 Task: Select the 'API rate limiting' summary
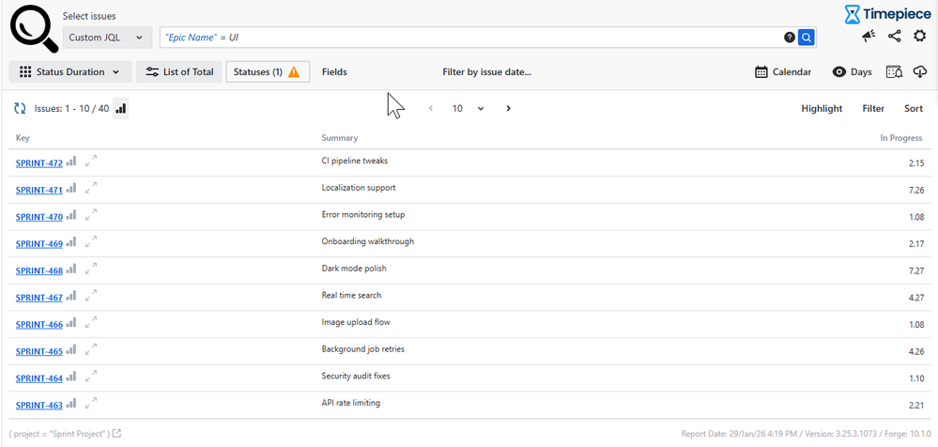[350, 403]
